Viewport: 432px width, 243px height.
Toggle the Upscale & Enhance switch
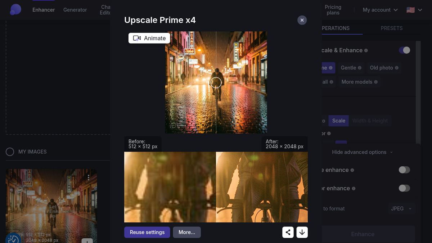tap(404, 50)
